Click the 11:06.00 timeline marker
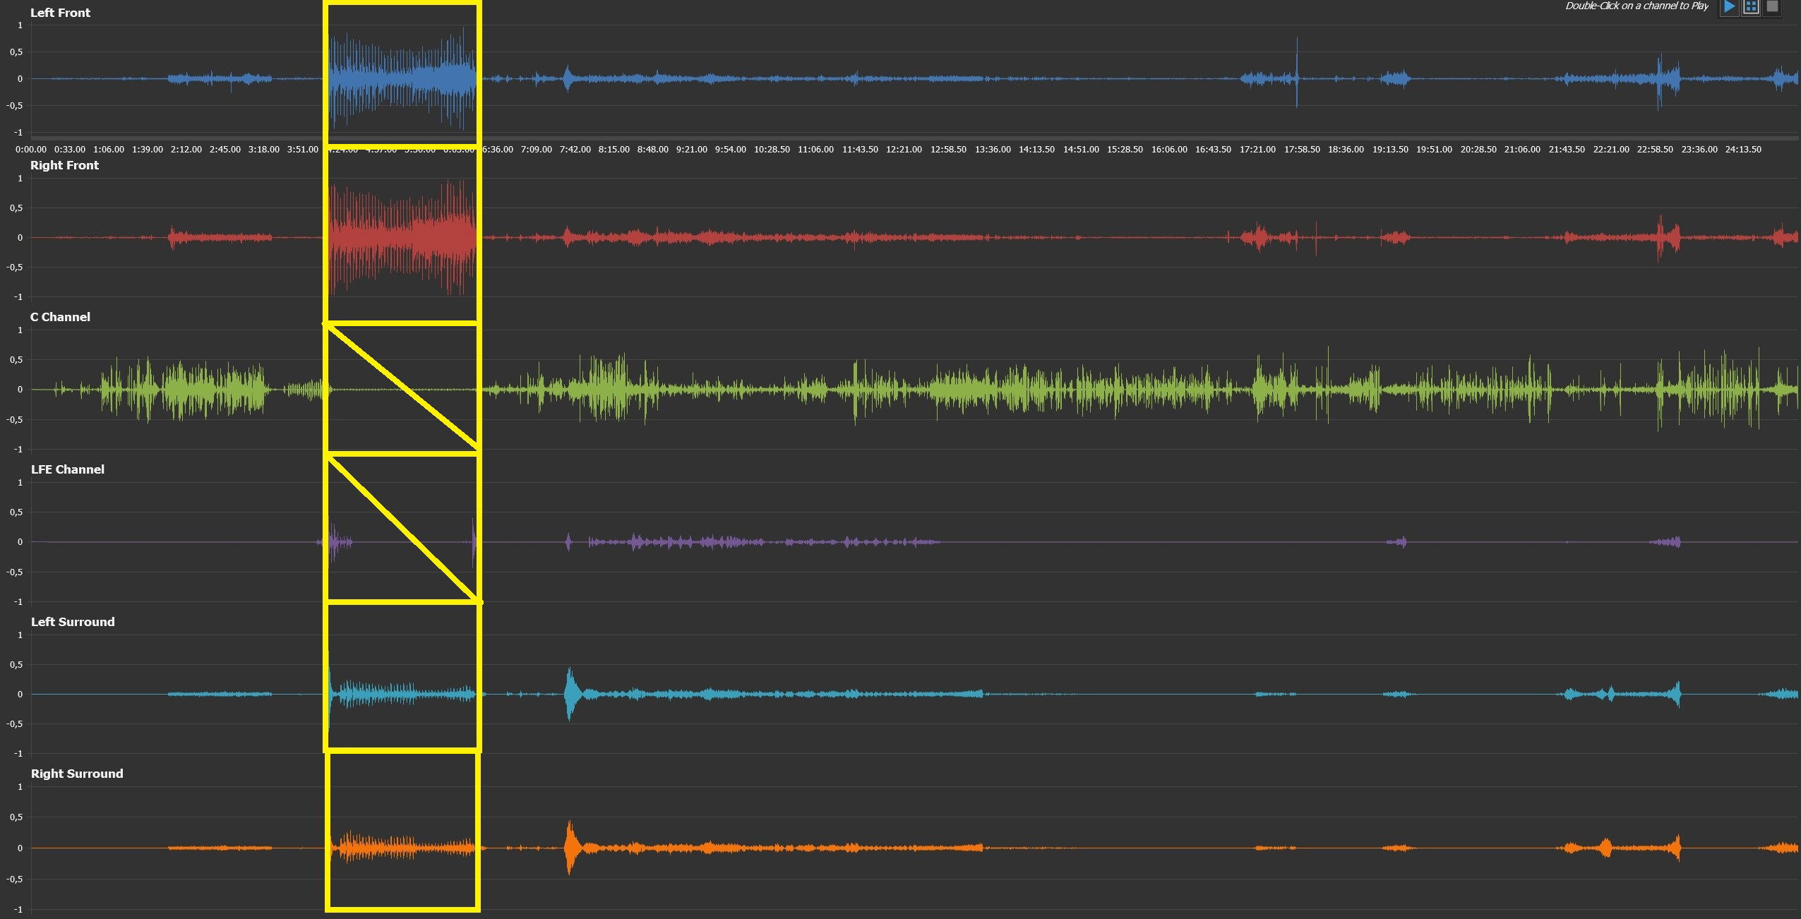This screenshot has height=919, width=1801. pos(816,150)
